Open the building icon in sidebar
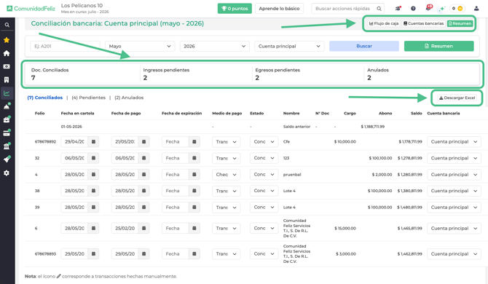This screenshot has width=488, height=284. (x=7, y=79)
